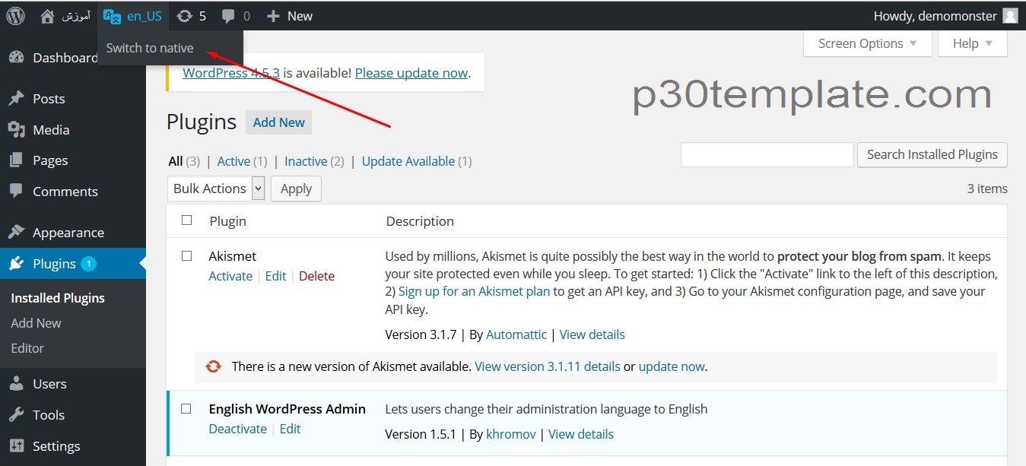
Task: Click the Add New plugin button
Action: tap(278, 122)
